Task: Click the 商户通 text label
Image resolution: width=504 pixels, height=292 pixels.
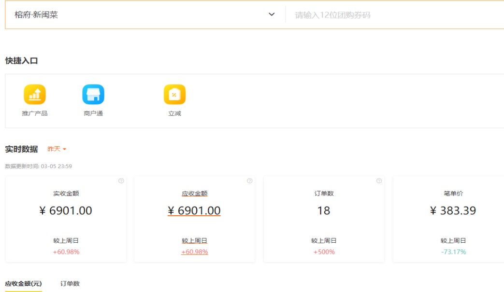Action: (93, 114)
